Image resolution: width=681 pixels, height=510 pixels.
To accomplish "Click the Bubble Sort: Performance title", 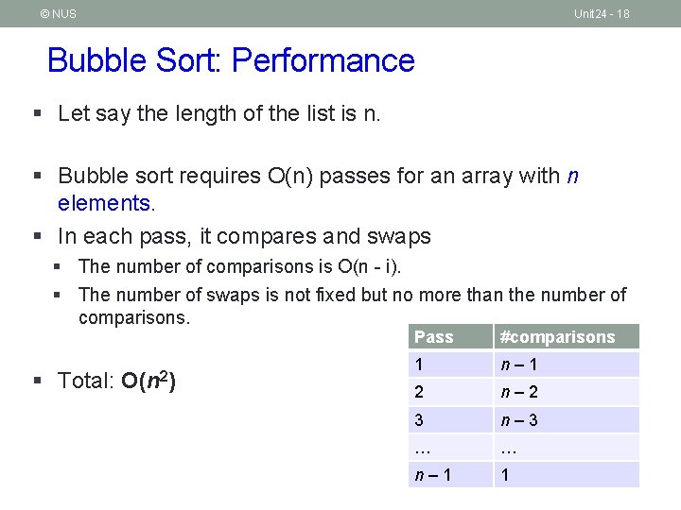I will click(x=231, y=59).
